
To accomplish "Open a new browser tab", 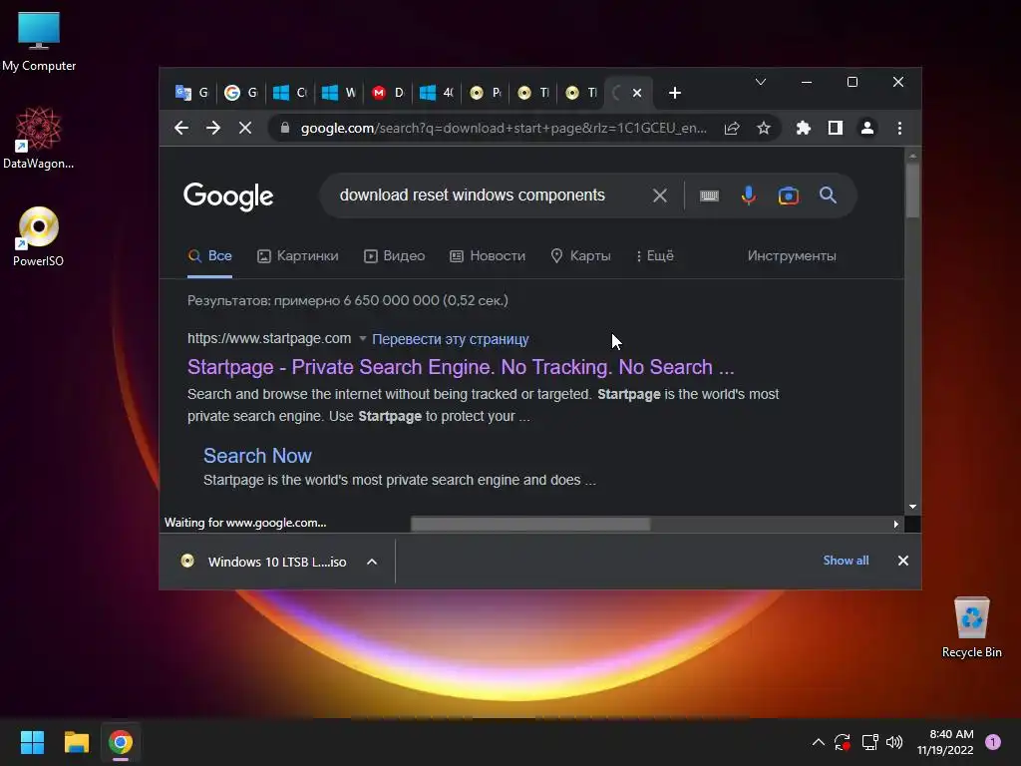I will point(675,93).
